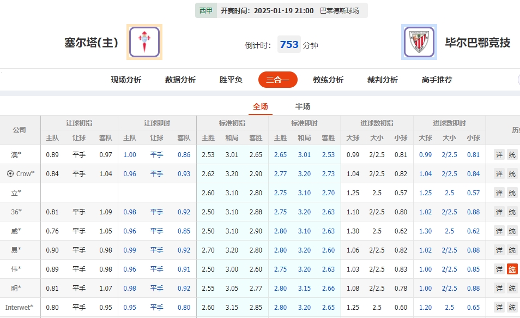
Task: Select the 全场 tab
Action: coord(261,106)
